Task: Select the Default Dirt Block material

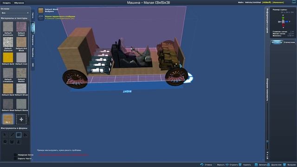Action: (21, 42)
